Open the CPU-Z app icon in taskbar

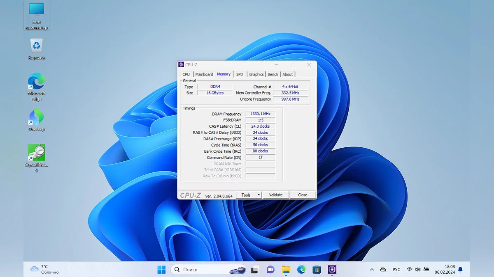pyautogui.click(x=332, y=270)
